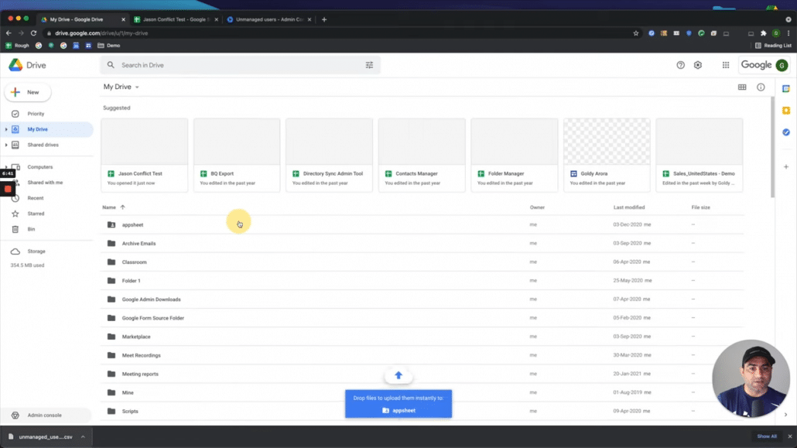Image resolution: width=797 pixels, height=448 pixels.
Task: Open browser extensions puzzle icon
Action: tap(763, 33)
